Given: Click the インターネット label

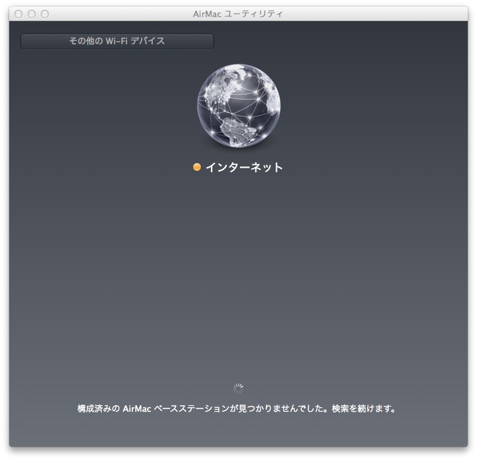Looking at the screenshot, I should pyautogui.click(x=244, y=167).
